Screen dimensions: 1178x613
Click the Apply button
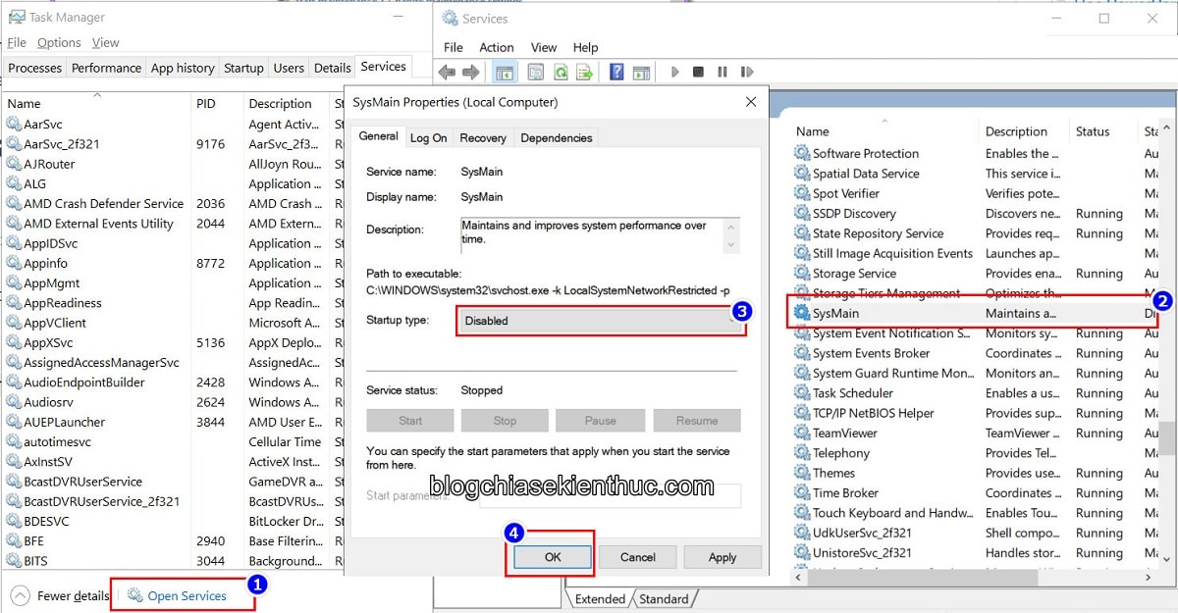[x=722, y=557]
